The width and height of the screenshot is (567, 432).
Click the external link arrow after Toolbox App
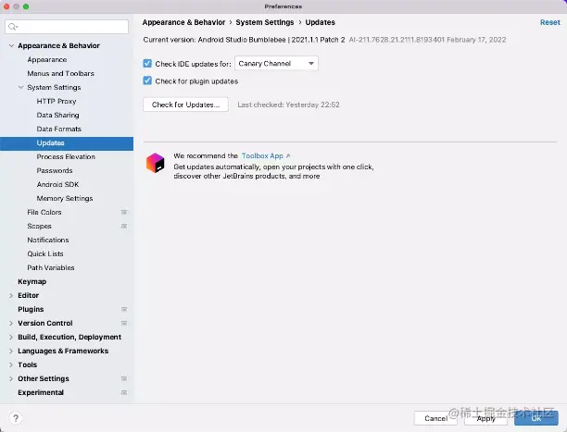288,156
